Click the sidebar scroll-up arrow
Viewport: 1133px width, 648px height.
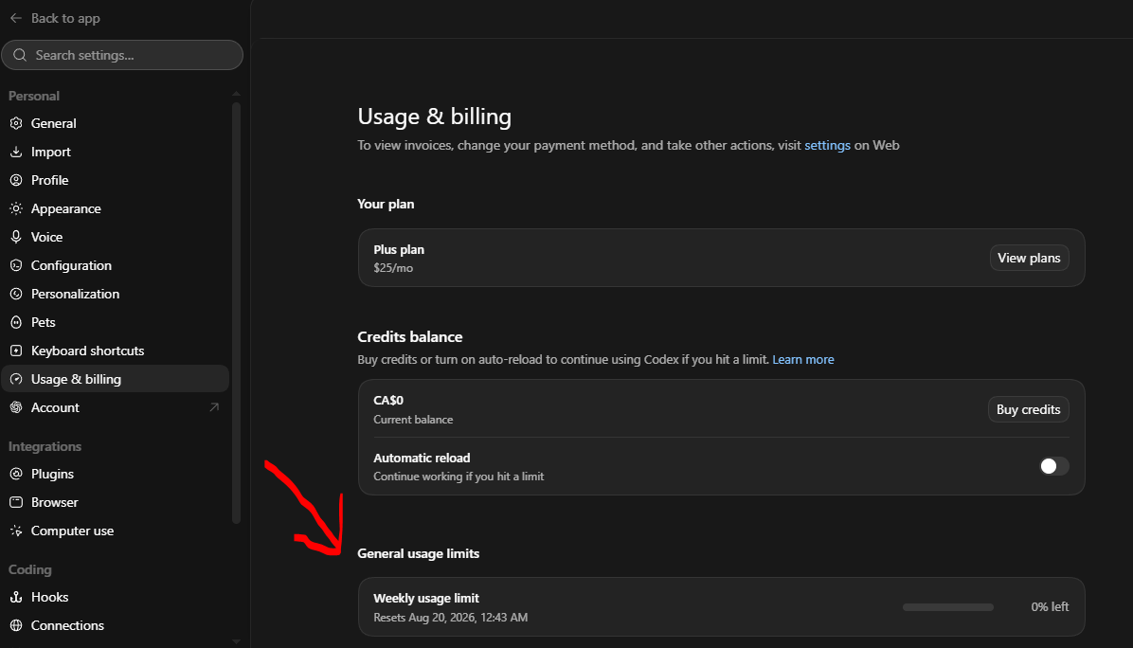pos(236,94)
